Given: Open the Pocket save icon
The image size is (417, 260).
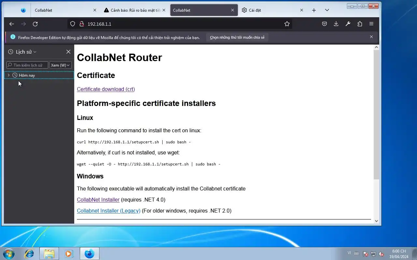Looking at the screenshot, I should [324, 24].
